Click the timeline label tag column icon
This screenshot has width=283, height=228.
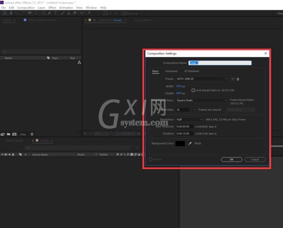21,155
